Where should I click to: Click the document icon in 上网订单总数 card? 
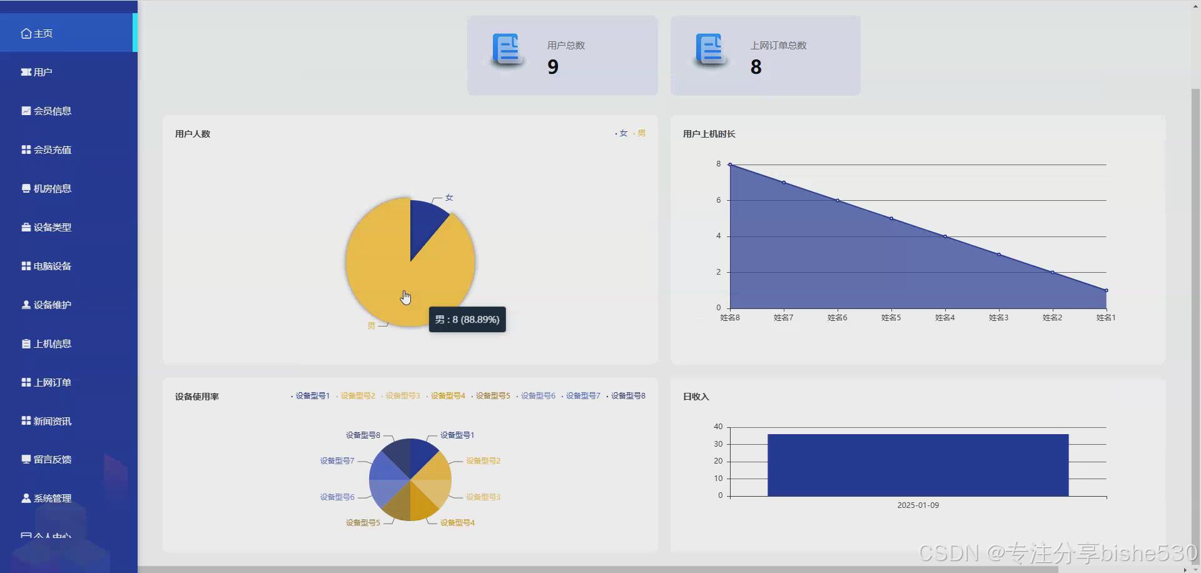click(711, 50)
